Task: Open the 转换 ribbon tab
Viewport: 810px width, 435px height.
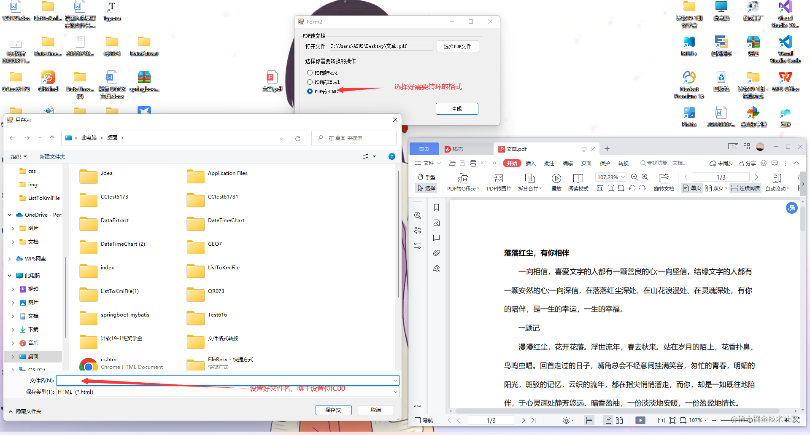Action: click(623, 164)
